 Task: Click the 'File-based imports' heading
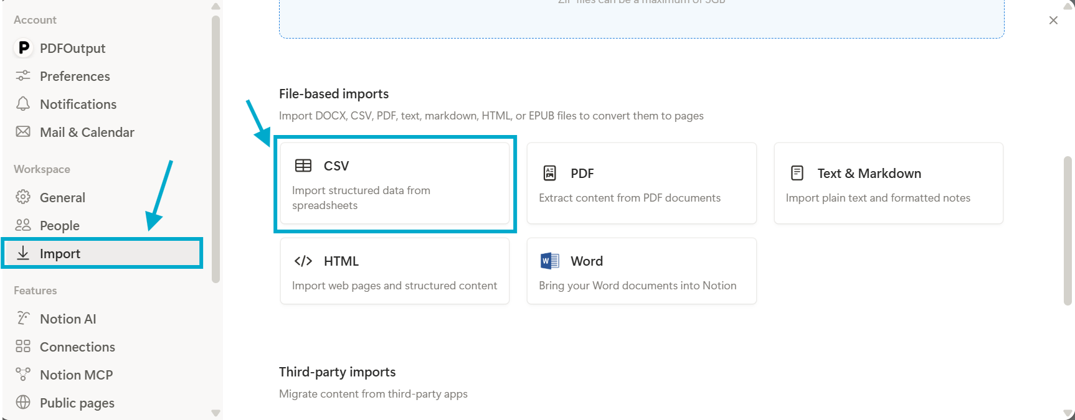(334, 94)
